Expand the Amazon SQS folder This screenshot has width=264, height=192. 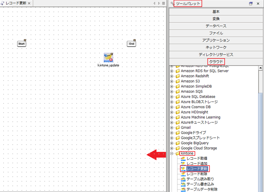[172, 92]
